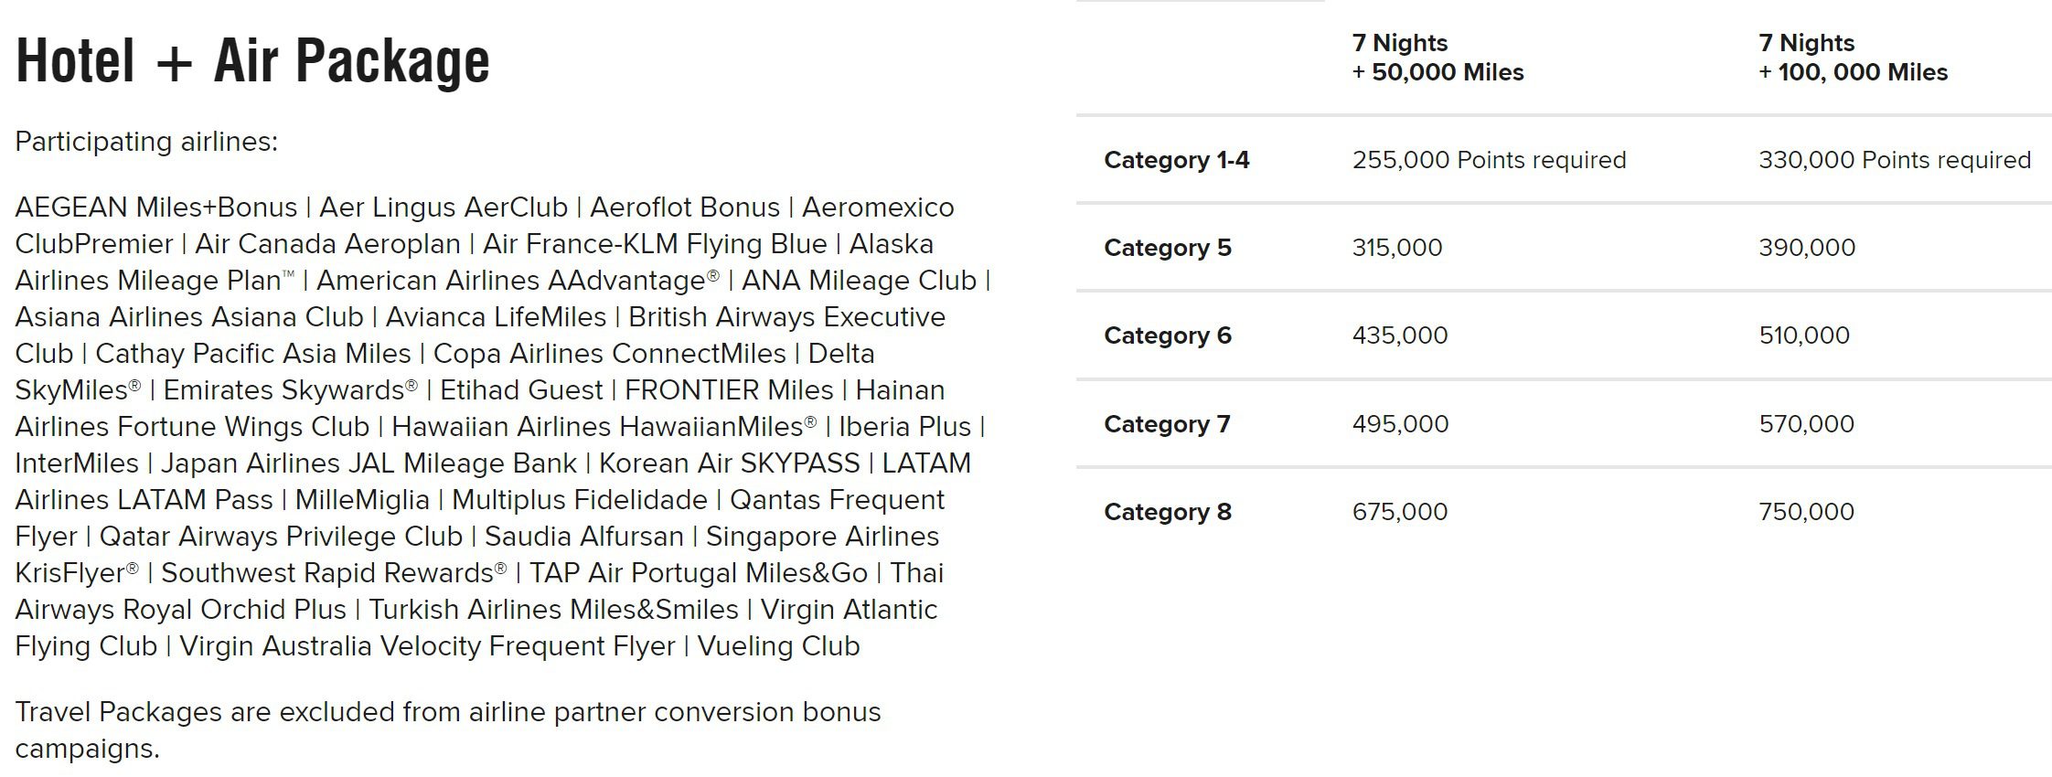The width and height of the screenshot is (2052, 777).
Task: Select the 7 Nights + 50,000 Miles column header
Action: tap(1437, 58)
